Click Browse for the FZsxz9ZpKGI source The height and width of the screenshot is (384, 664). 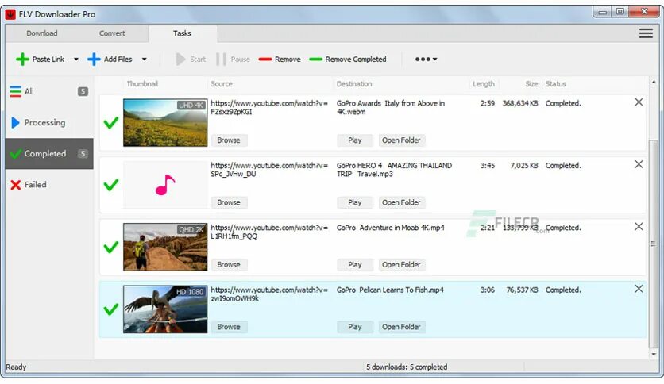click(229, 140)
